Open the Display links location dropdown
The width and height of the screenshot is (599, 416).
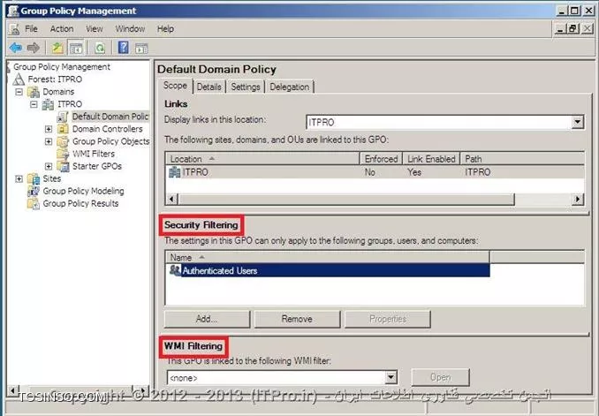(x=577, y=122)
